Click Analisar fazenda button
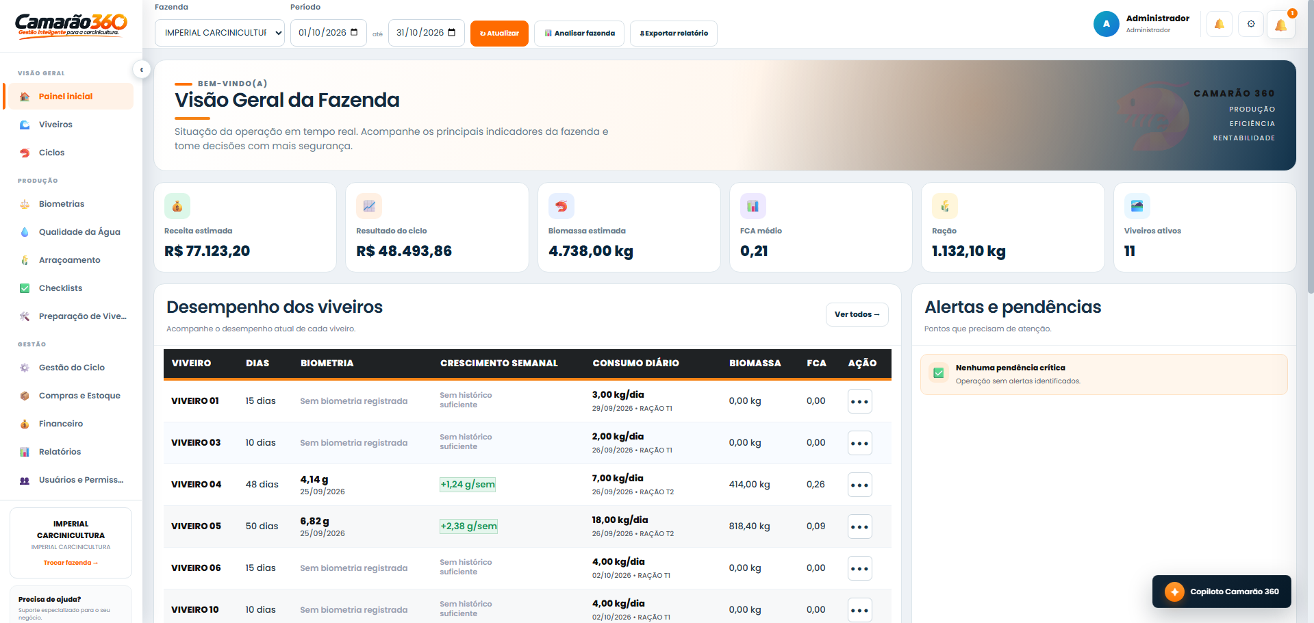1314x623 pixels. tap(579, 33)
